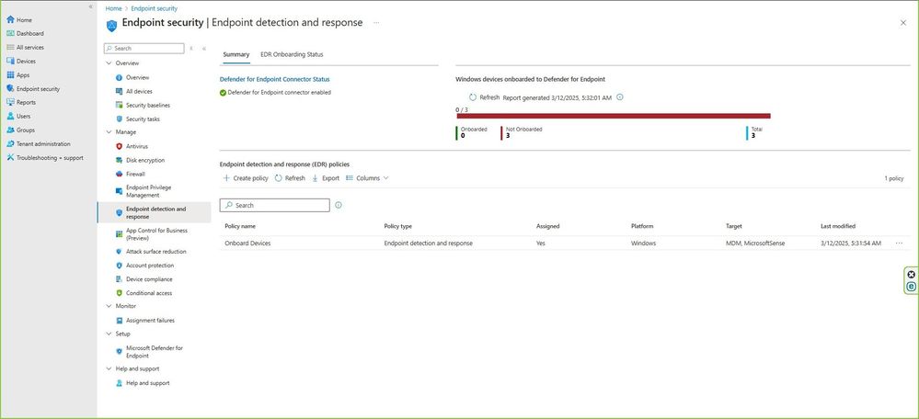This screenshot has height=419, width=919.
Task: Open Firewall policies
Action: [x=130, y=174]
